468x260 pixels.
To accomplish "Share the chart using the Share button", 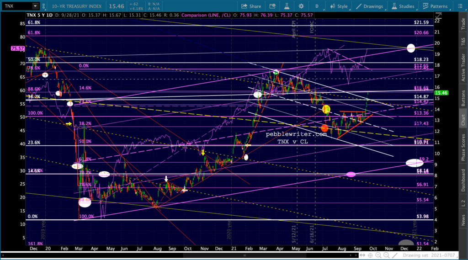I will (251, 6).
